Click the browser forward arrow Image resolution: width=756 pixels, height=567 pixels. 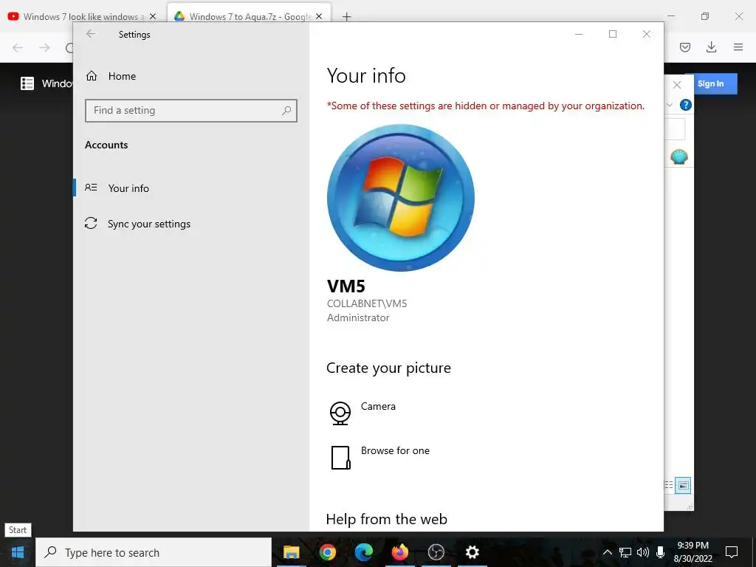(x=44, y=47)
